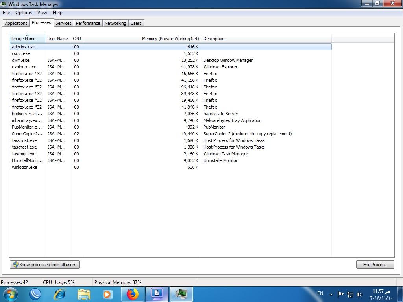Switch to the Performance tab
The width and height of the screenshot is (403, 302).
[x=88, y=23]
